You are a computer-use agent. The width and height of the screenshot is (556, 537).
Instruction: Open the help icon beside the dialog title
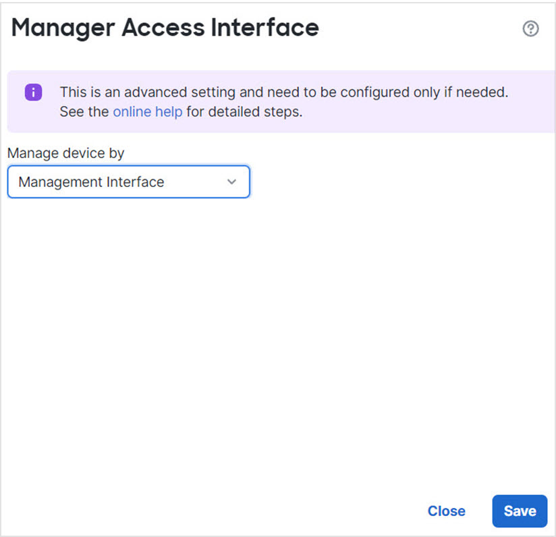531,28
